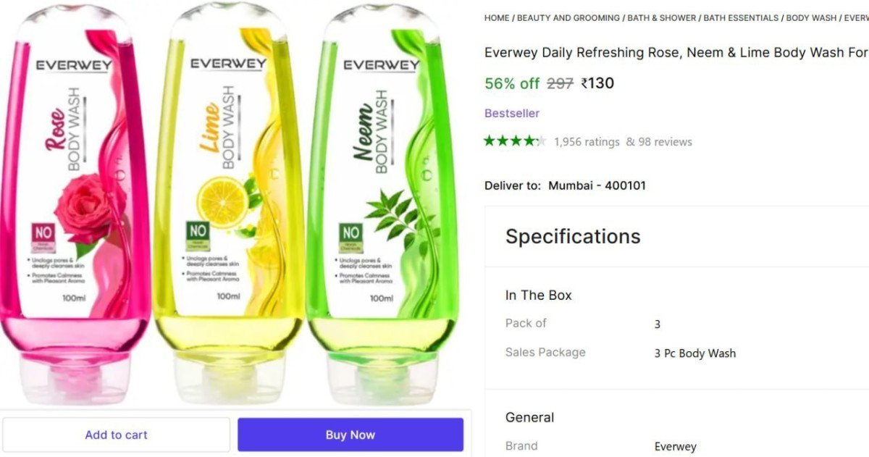Click the 56% off discount label
The width and height of the screenshot is (869, 457).
point(511,83)
